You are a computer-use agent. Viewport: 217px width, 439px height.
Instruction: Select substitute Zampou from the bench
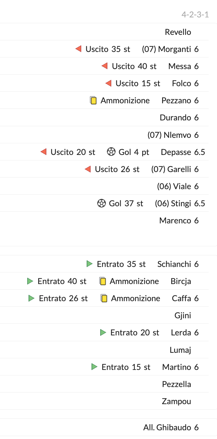coord(176,401)
